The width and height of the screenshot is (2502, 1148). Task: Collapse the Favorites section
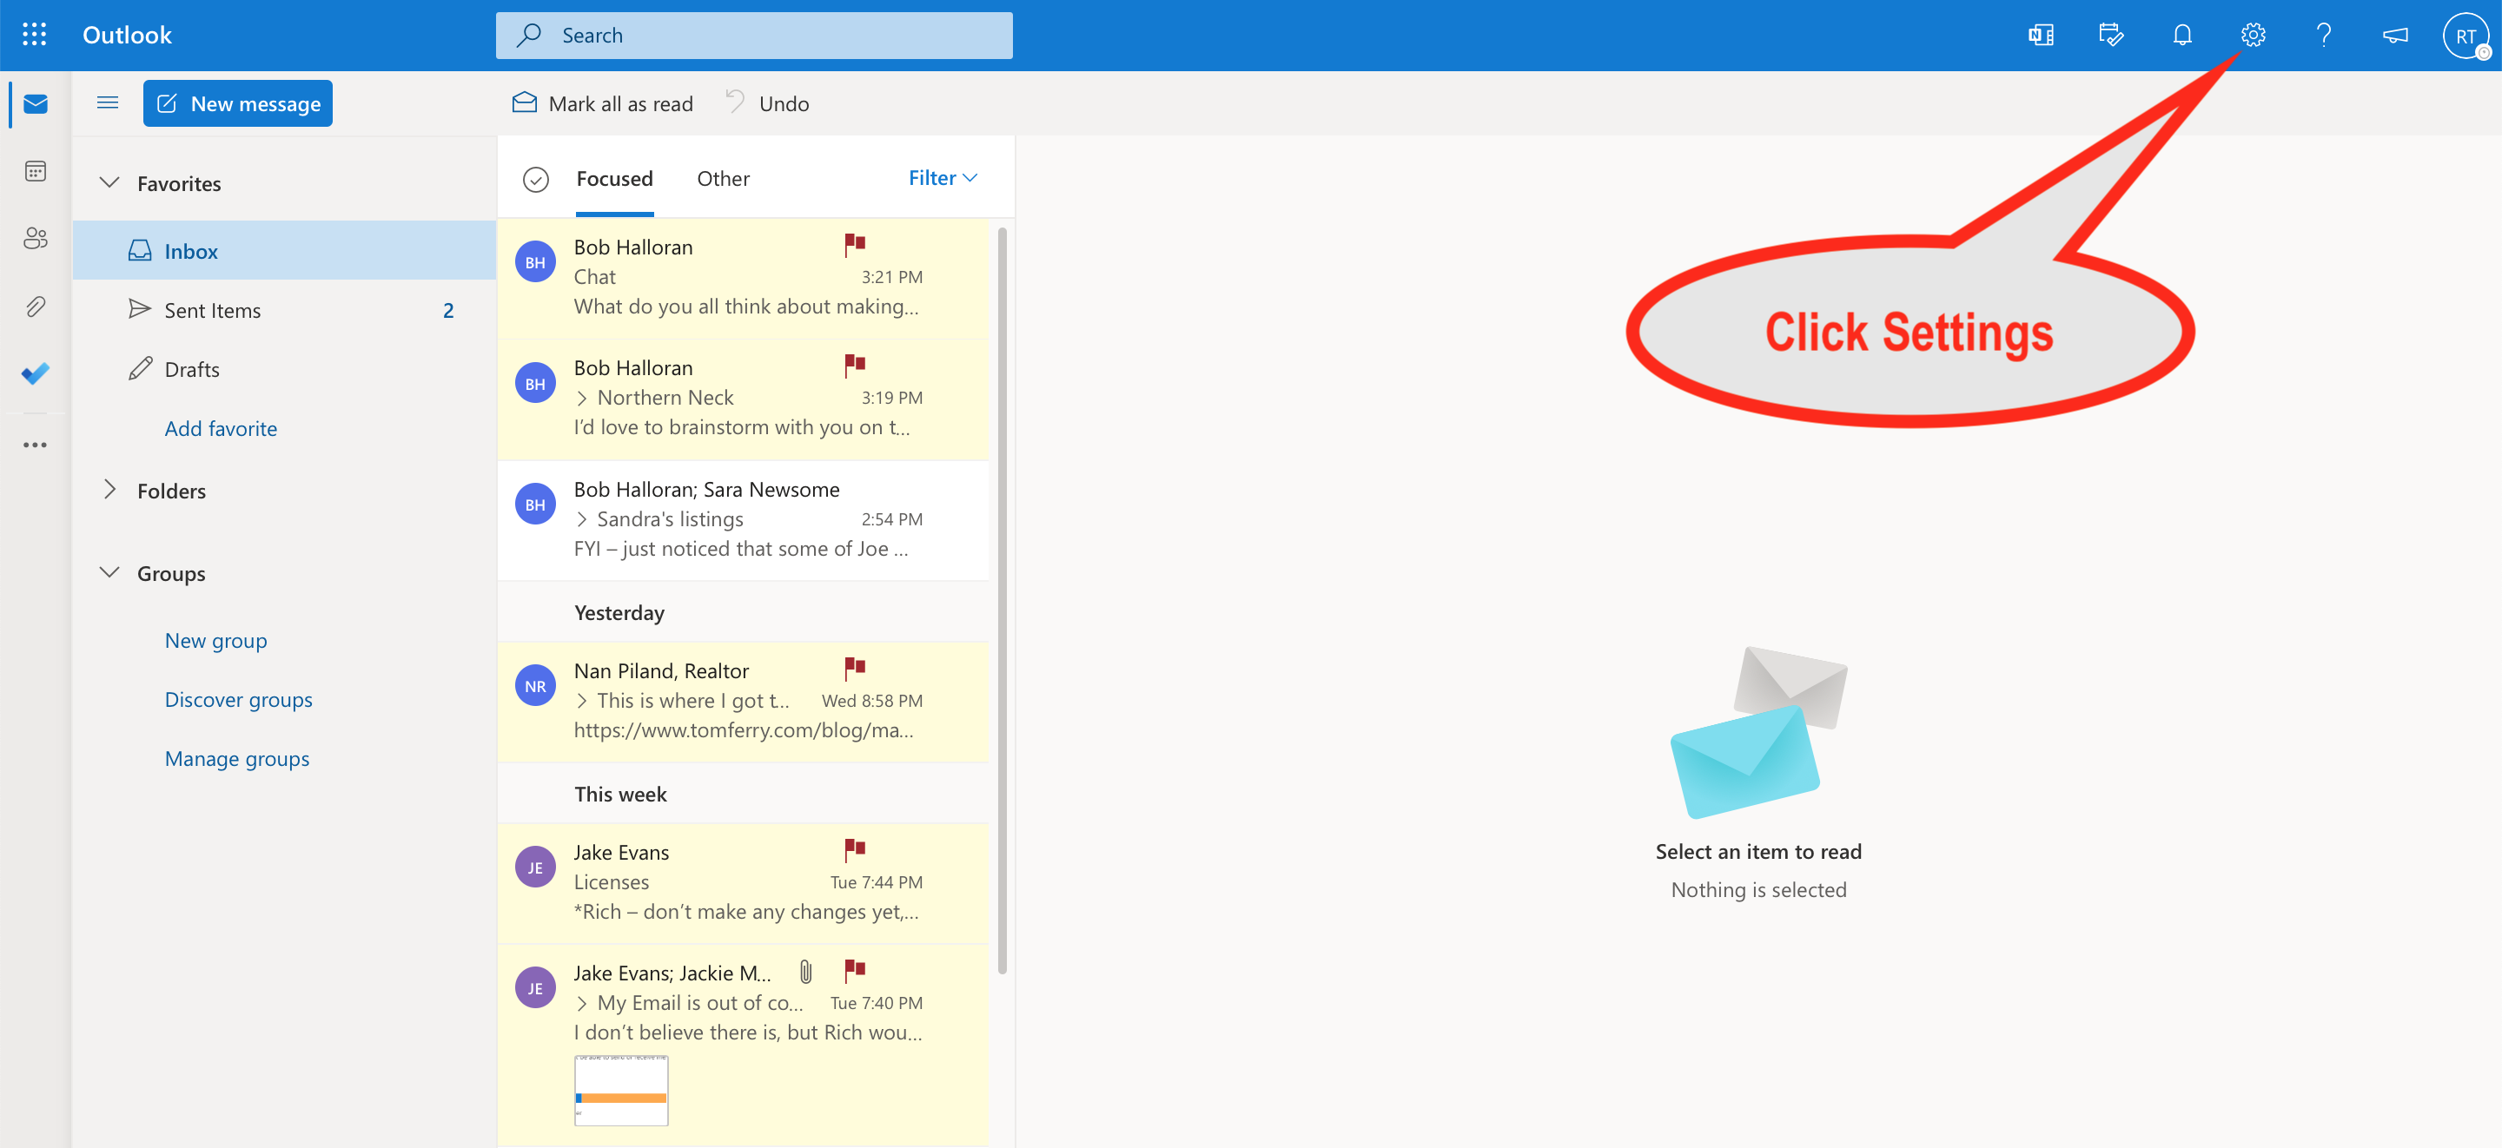(109, 183)
